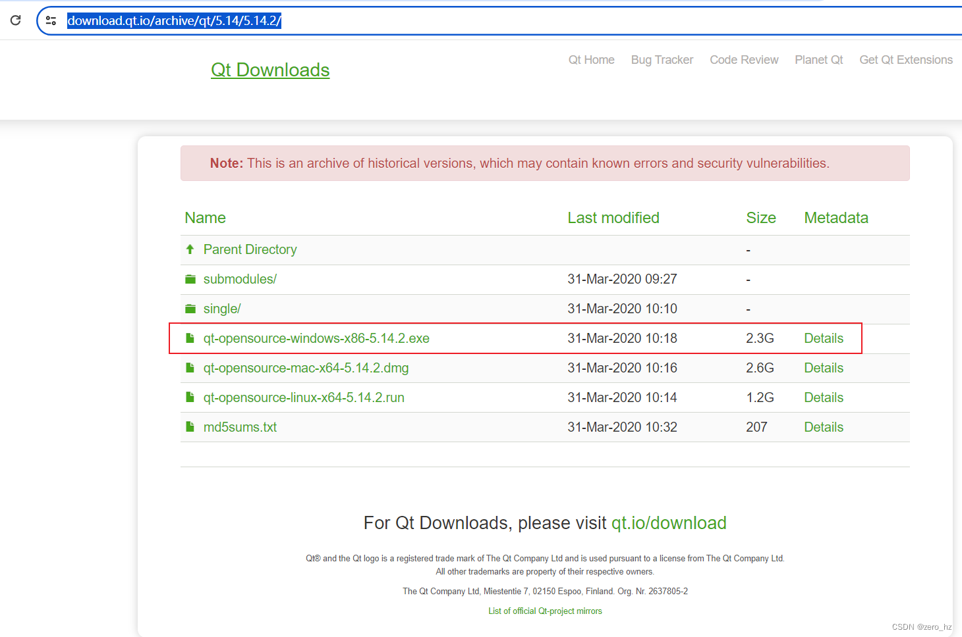Click date 31-Mar-2020 09:27
Screen dimensions: 962x637
coord(622,279)
